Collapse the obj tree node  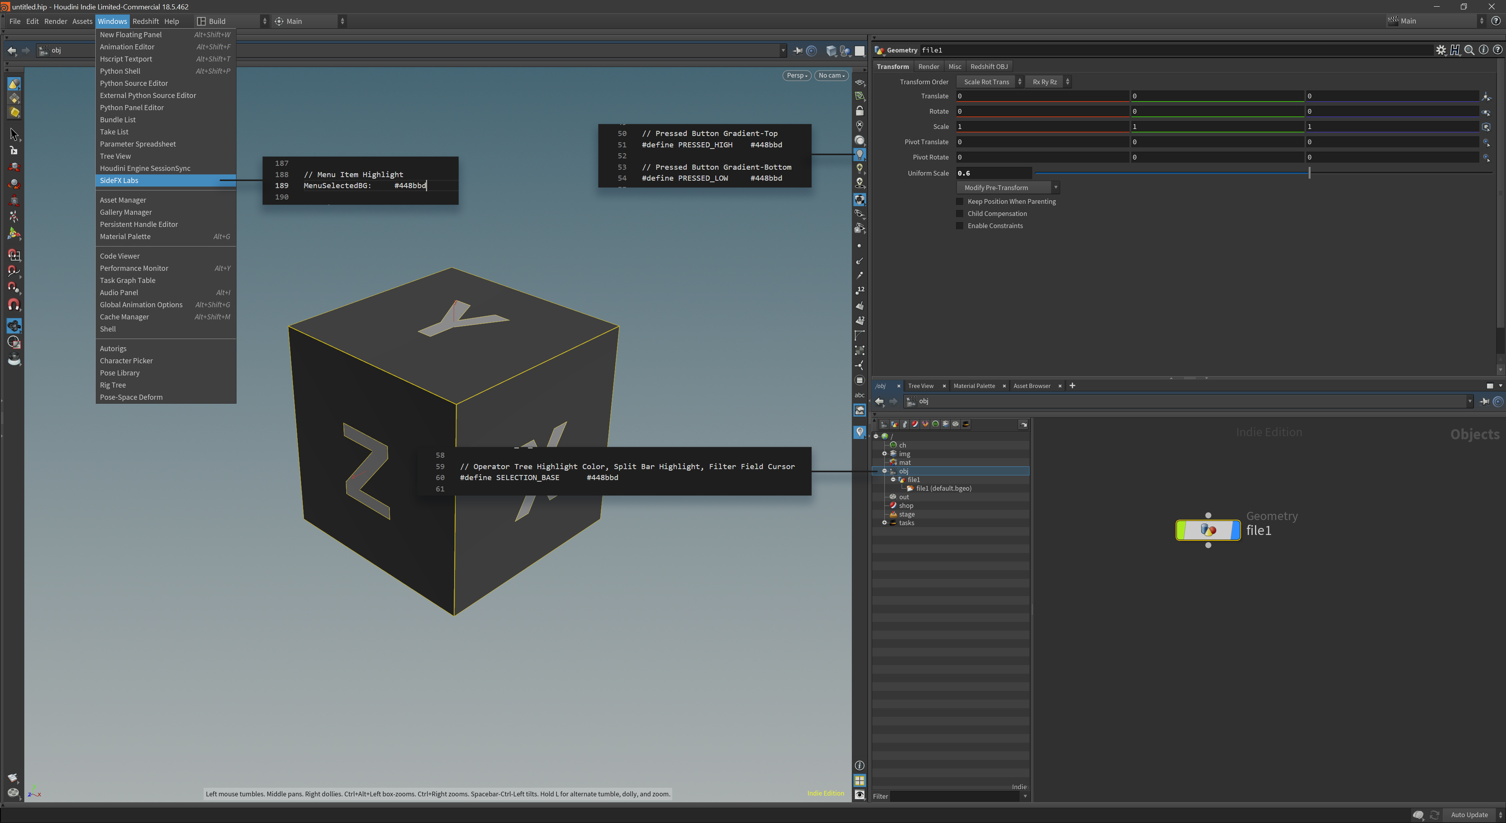tap(884, 471)
